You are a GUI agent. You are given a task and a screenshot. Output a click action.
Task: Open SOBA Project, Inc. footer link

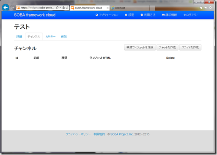(x=122, y=134)
